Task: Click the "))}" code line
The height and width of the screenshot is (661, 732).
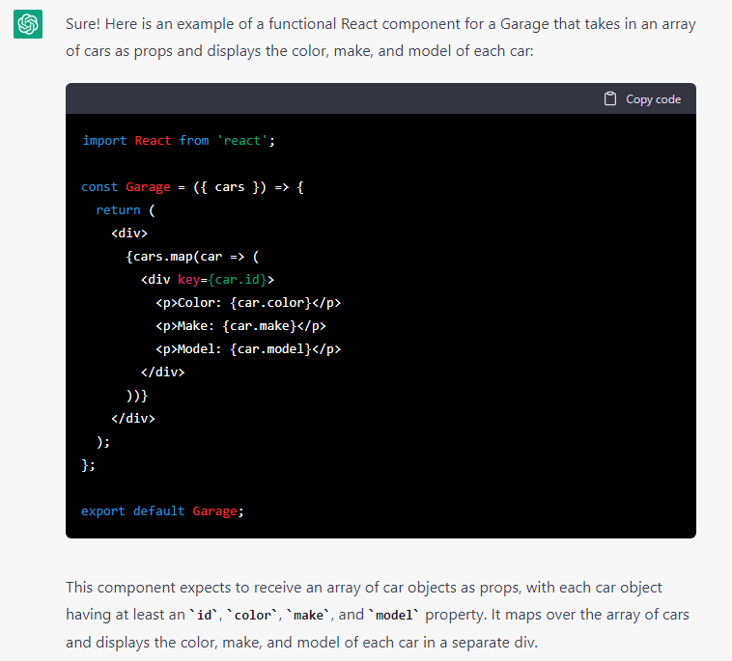Action: tap(137, 396)
